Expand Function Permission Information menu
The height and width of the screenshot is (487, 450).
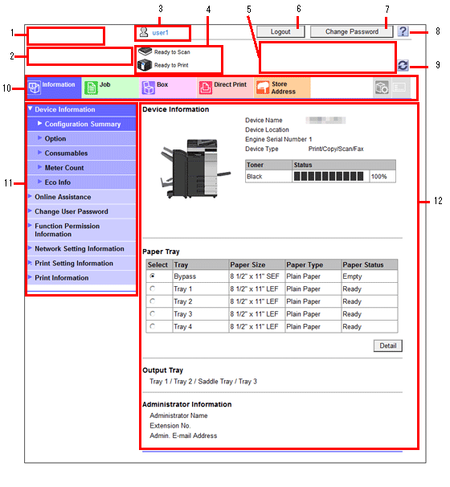[x=82, y=230]
